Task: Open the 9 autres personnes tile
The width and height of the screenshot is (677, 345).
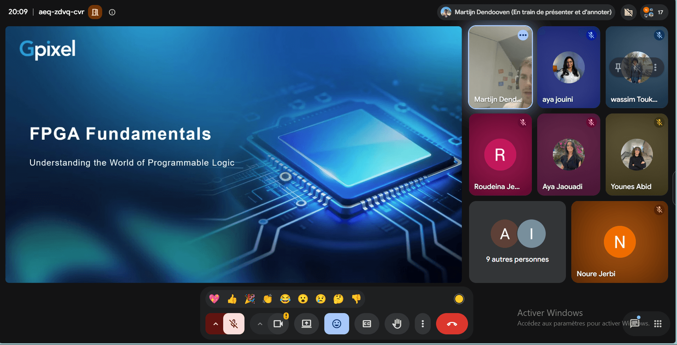Action: [517, 242]
